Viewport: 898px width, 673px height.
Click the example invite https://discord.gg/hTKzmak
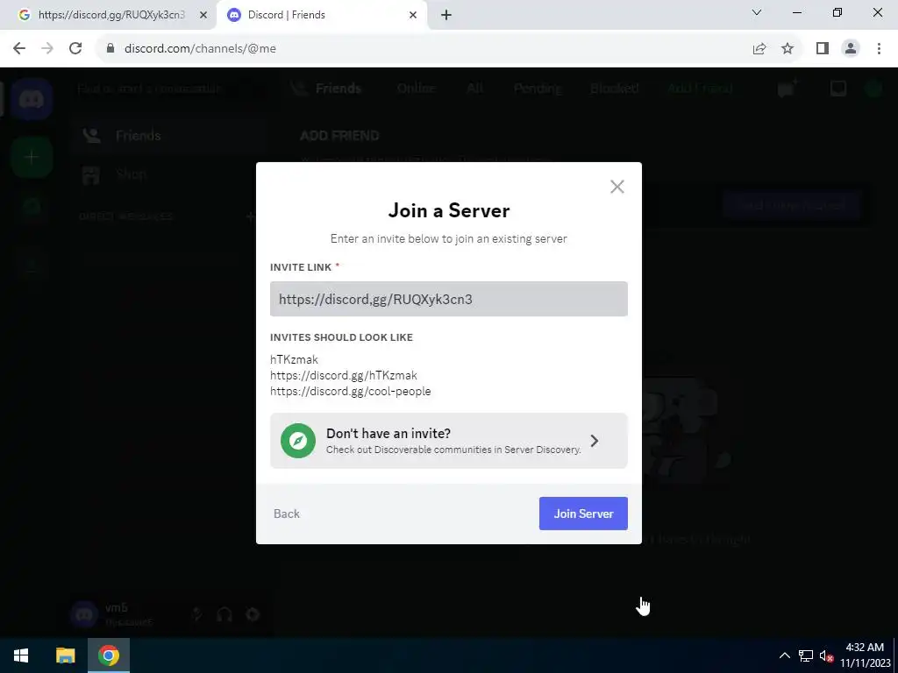[x=344, y=375]
